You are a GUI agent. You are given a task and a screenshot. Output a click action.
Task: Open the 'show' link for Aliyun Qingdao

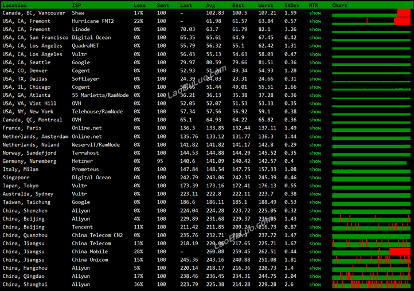pos(315,276)
